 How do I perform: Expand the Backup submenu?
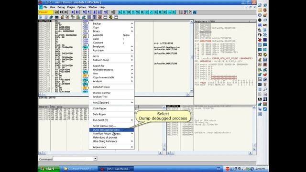111,23
